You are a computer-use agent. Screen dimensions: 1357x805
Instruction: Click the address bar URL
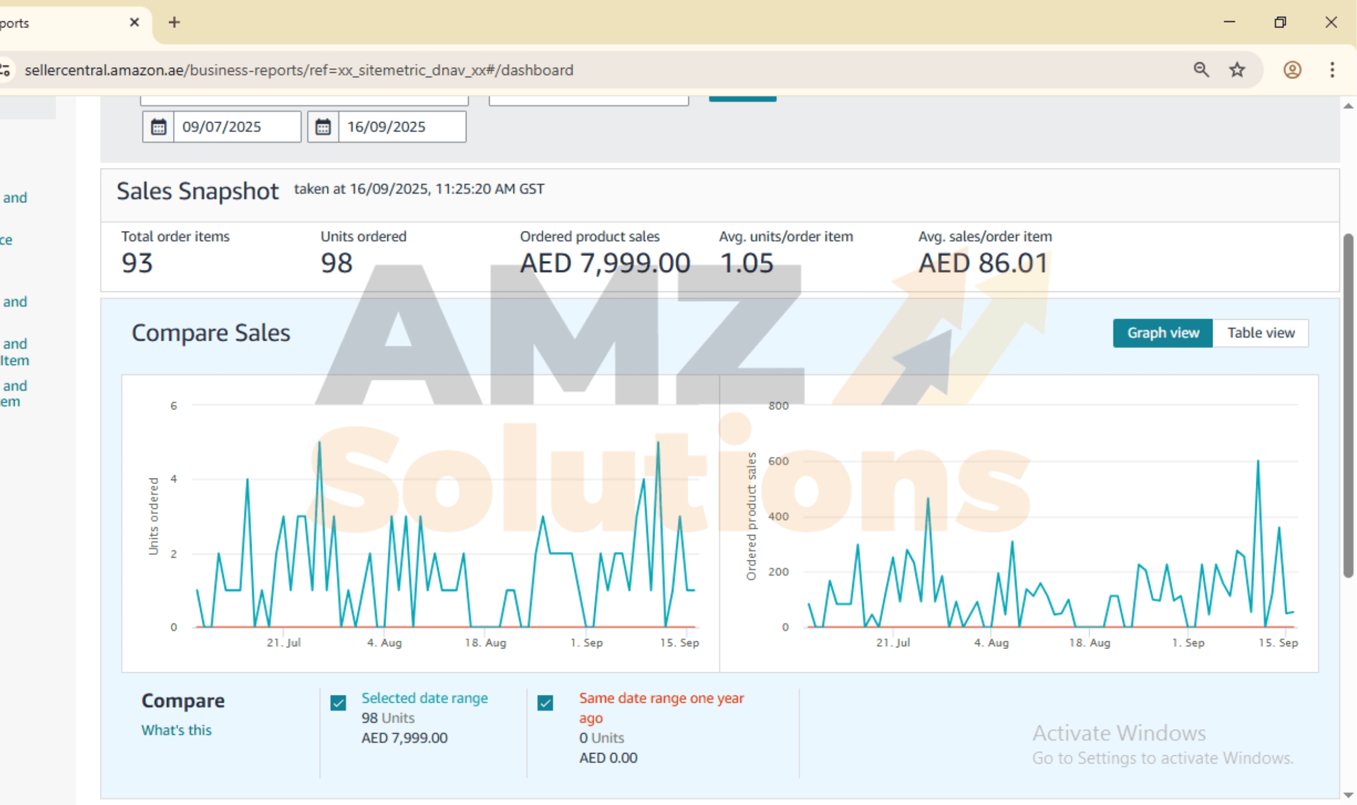(299, 70)
